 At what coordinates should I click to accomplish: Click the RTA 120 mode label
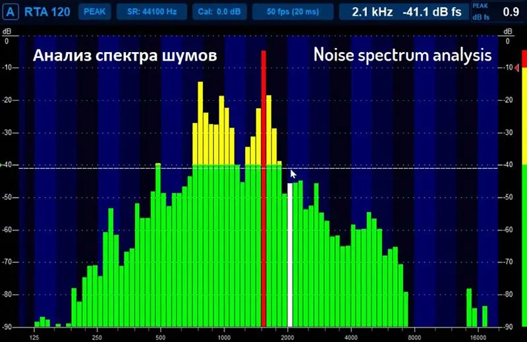pos(47,12)
